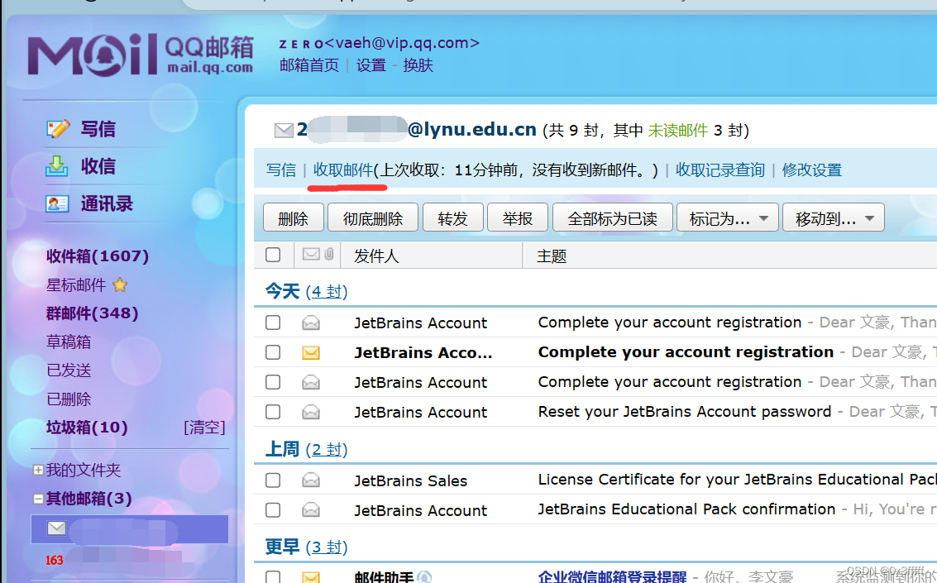Click the opened envelope icon of first JetBrains Account mail

coord(311,323)
